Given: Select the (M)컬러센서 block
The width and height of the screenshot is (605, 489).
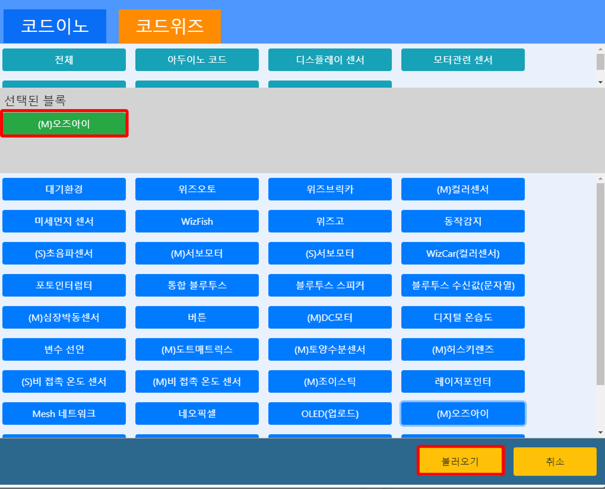Looking at the screenshot, I should 462,189.
